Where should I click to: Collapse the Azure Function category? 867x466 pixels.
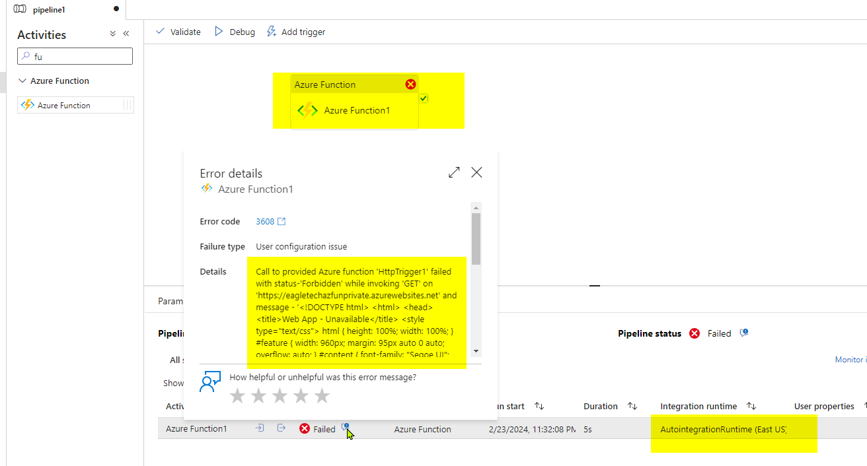click(22, 81)
